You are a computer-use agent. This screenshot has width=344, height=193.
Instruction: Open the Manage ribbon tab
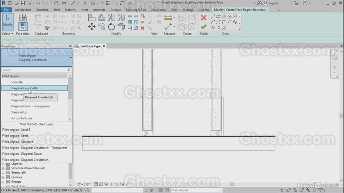[x=188, y=10]
